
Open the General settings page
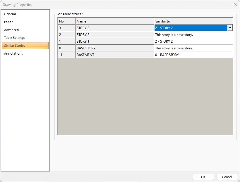(10, 14)
